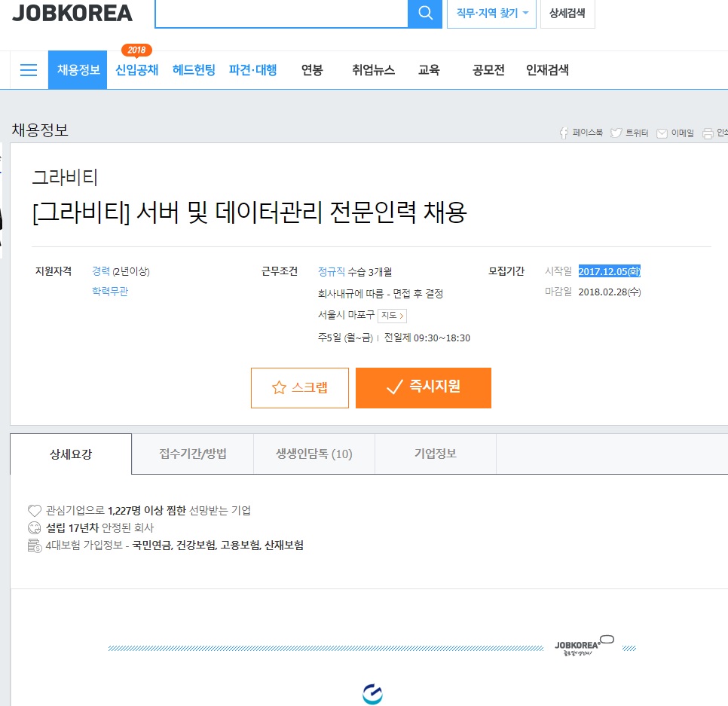Share via Twitter icon
Image resolution: width=728 pixels, height=706 pixels.
pyautogui.click(x=616, y=133)
